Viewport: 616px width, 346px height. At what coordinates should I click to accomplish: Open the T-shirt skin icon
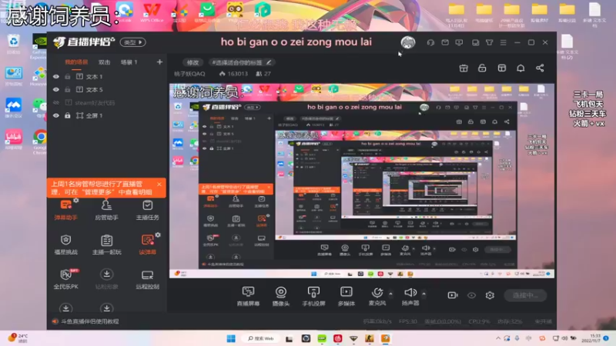pyautogui.click(x=490, y=42)
